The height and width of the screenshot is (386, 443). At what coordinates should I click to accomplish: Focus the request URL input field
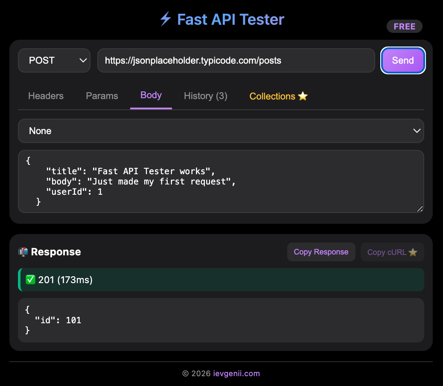[236, 61]
